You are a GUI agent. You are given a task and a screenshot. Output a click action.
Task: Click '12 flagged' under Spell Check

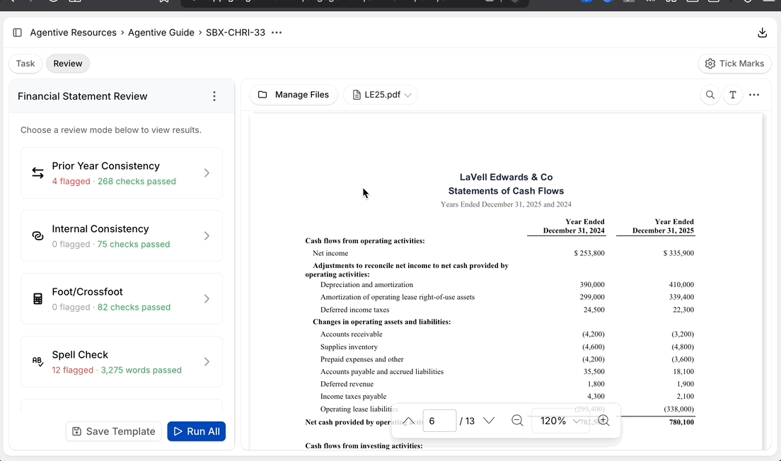(x=73, y=370)
